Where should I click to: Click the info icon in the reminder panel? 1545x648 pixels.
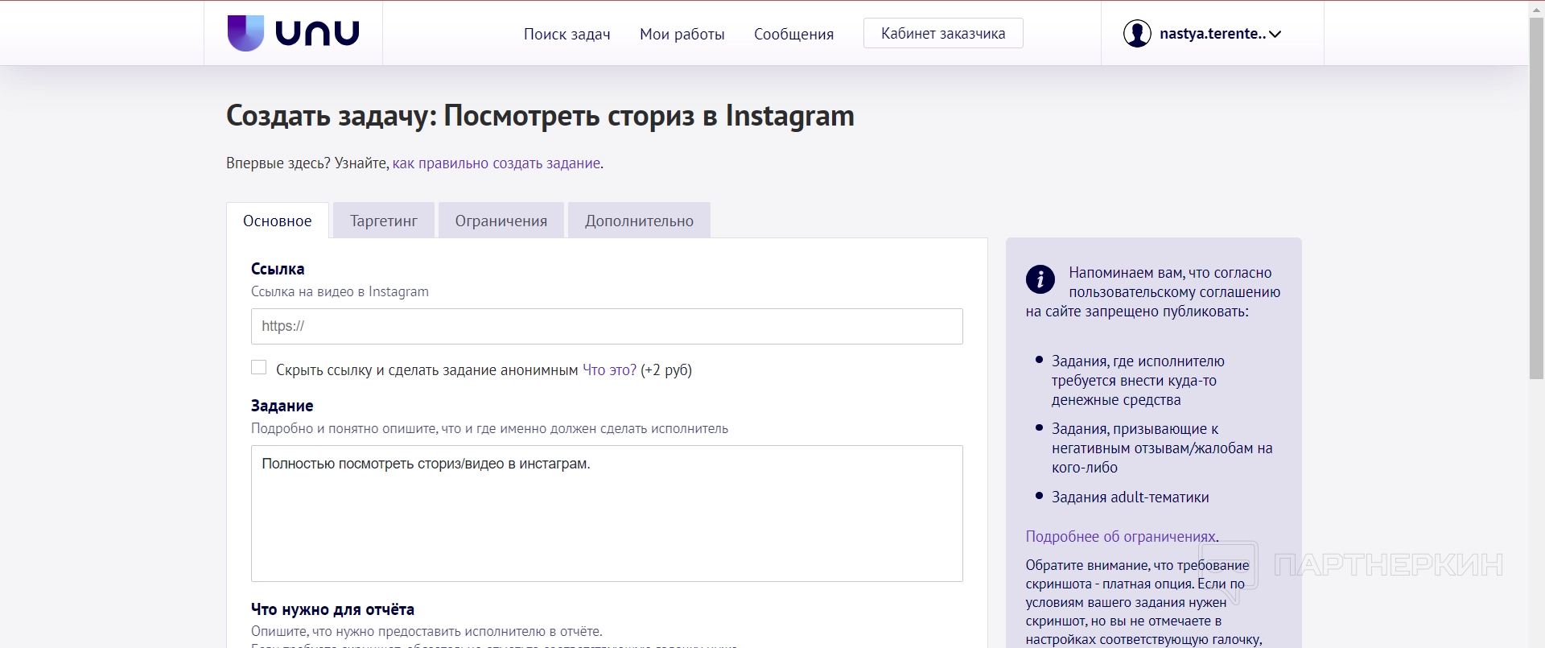point(1040,279)
